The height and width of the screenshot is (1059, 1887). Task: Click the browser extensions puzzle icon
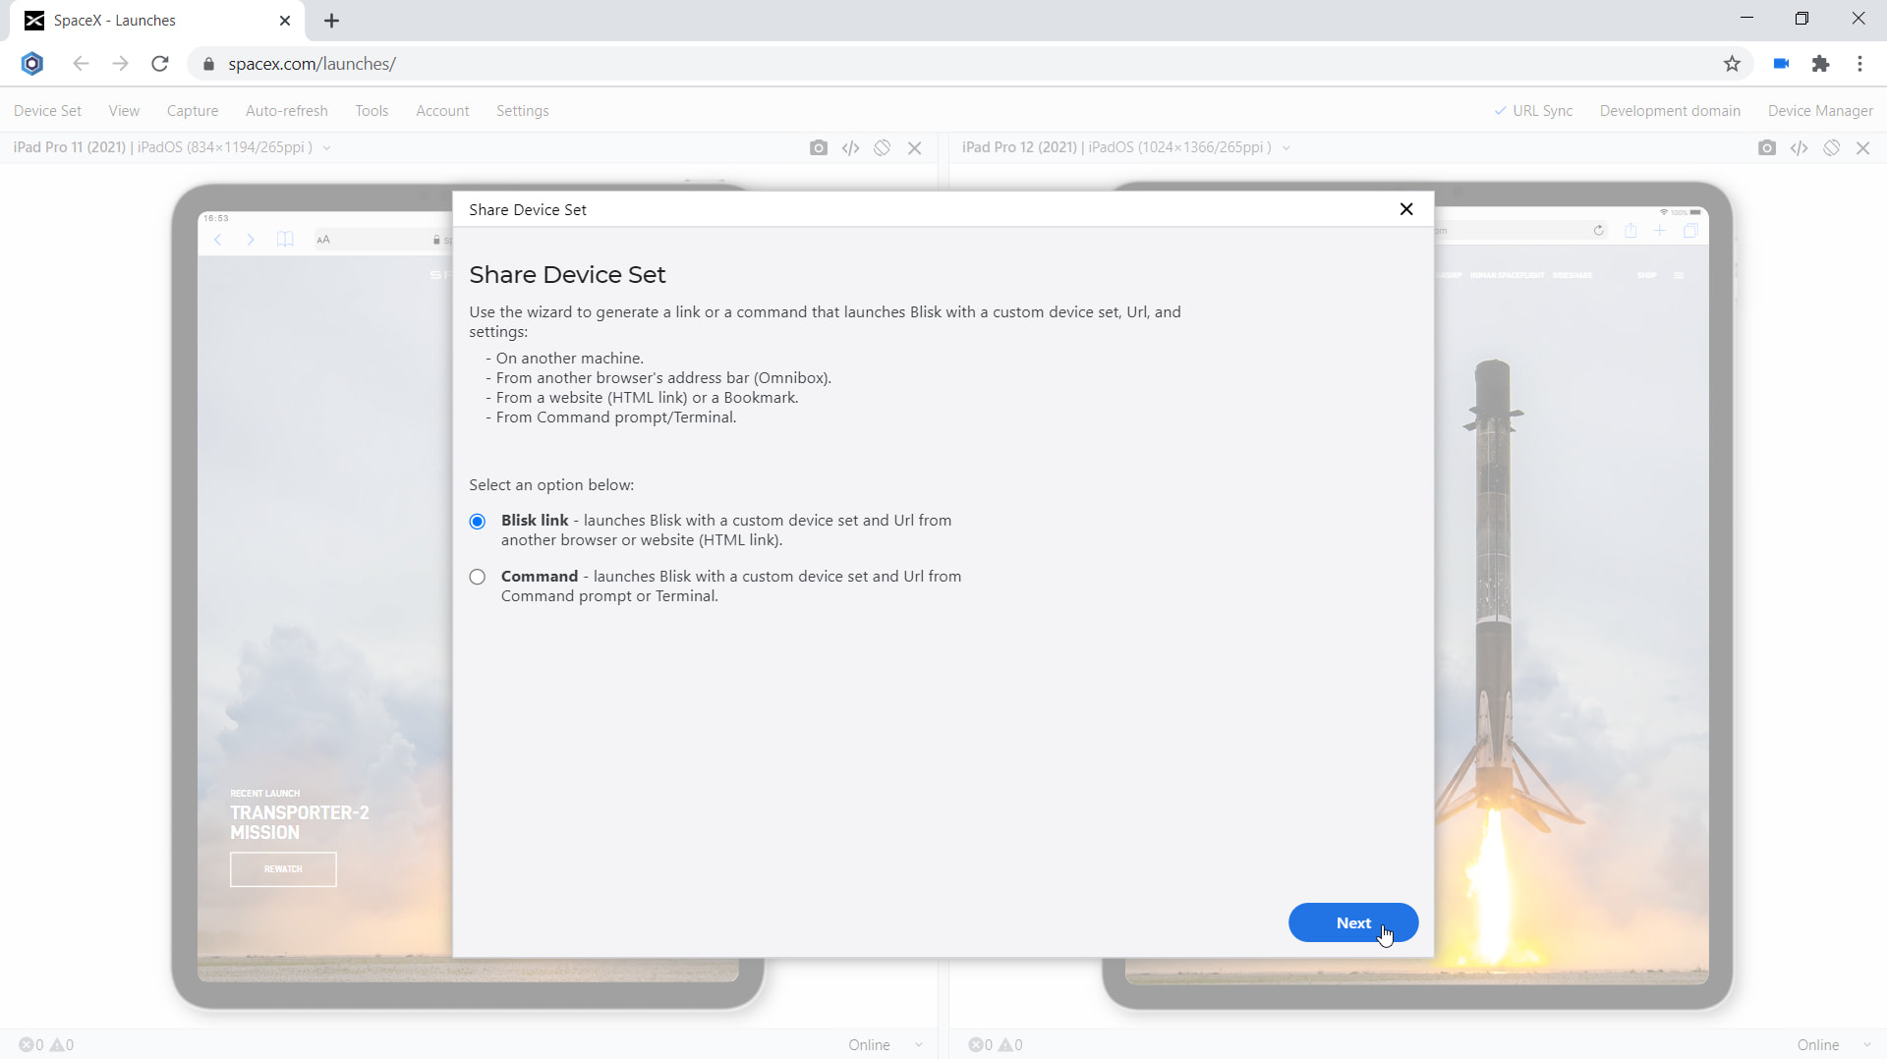pyautogui.click(x=1821, y=63)
